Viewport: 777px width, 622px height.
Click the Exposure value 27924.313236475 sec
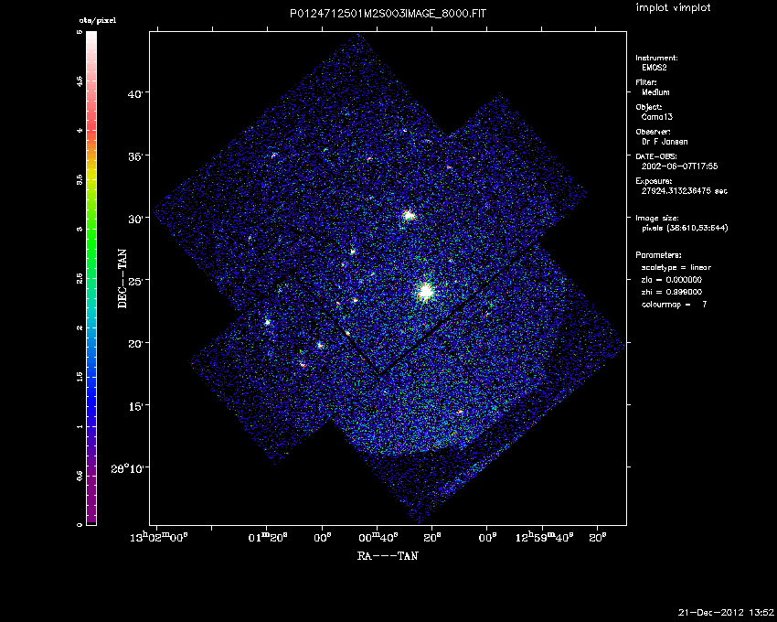point(685,191)
